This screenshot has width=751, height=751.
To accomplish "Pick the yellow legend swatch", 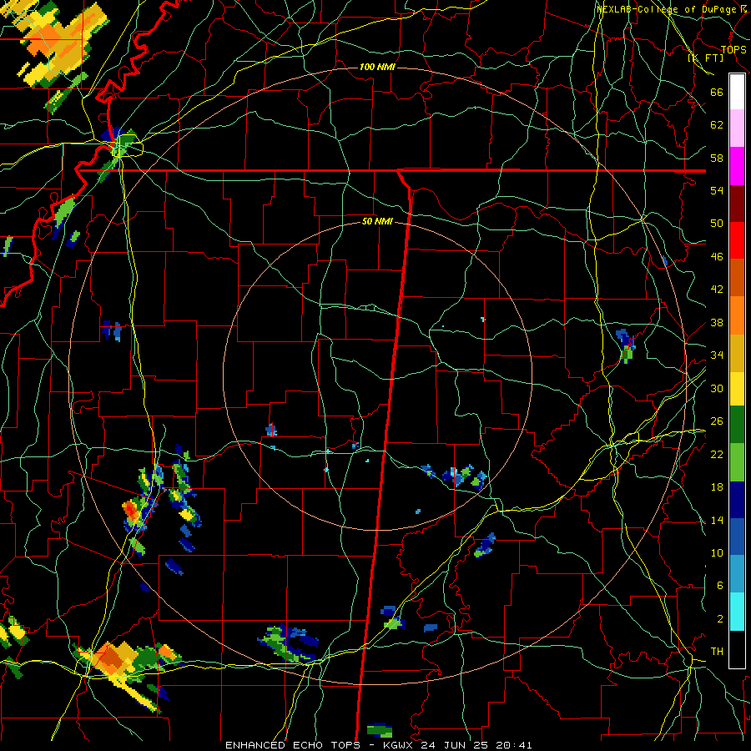I will [x=737, y=389].
